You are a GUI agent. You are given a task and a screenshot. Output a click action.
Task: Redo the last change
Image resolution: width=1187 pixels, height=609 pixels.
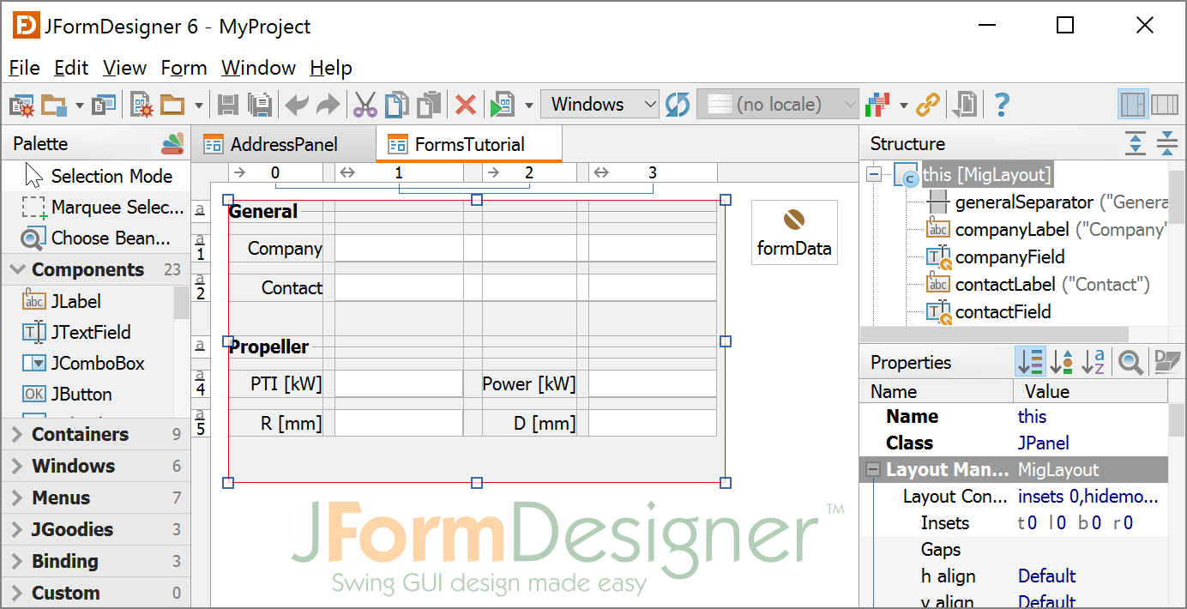327,104
